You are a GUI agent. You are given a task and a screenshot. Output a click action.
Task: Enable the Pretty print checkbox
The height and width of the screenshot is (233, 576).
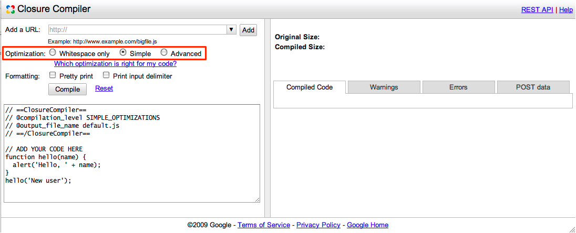click(x=53, y=75)
